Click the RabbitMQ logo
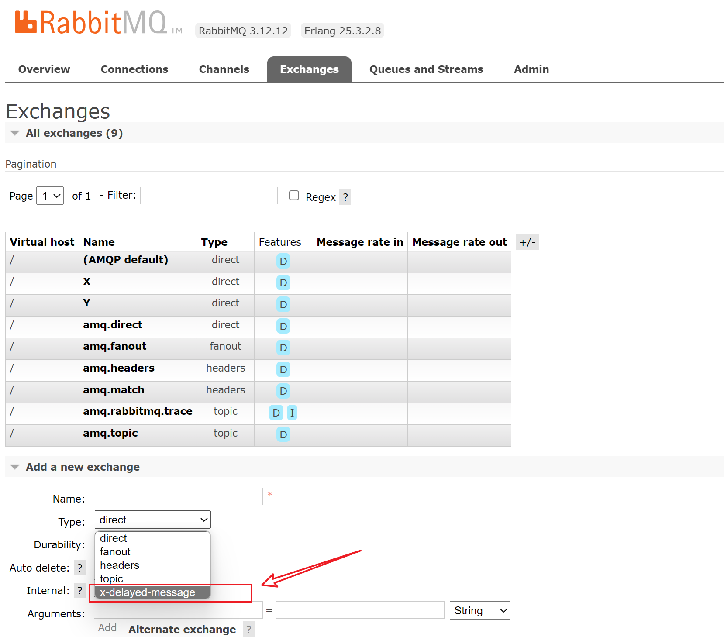 [x=99, y=23]
